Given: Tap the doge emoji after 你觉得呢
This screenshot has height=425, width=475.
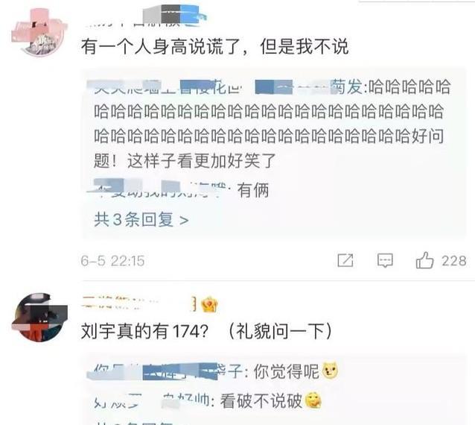Looking at the screenshot, I should coord(331,371).
